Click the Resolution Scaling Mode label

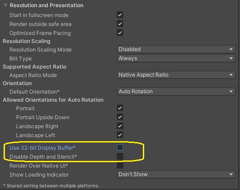tap(40, 50)
